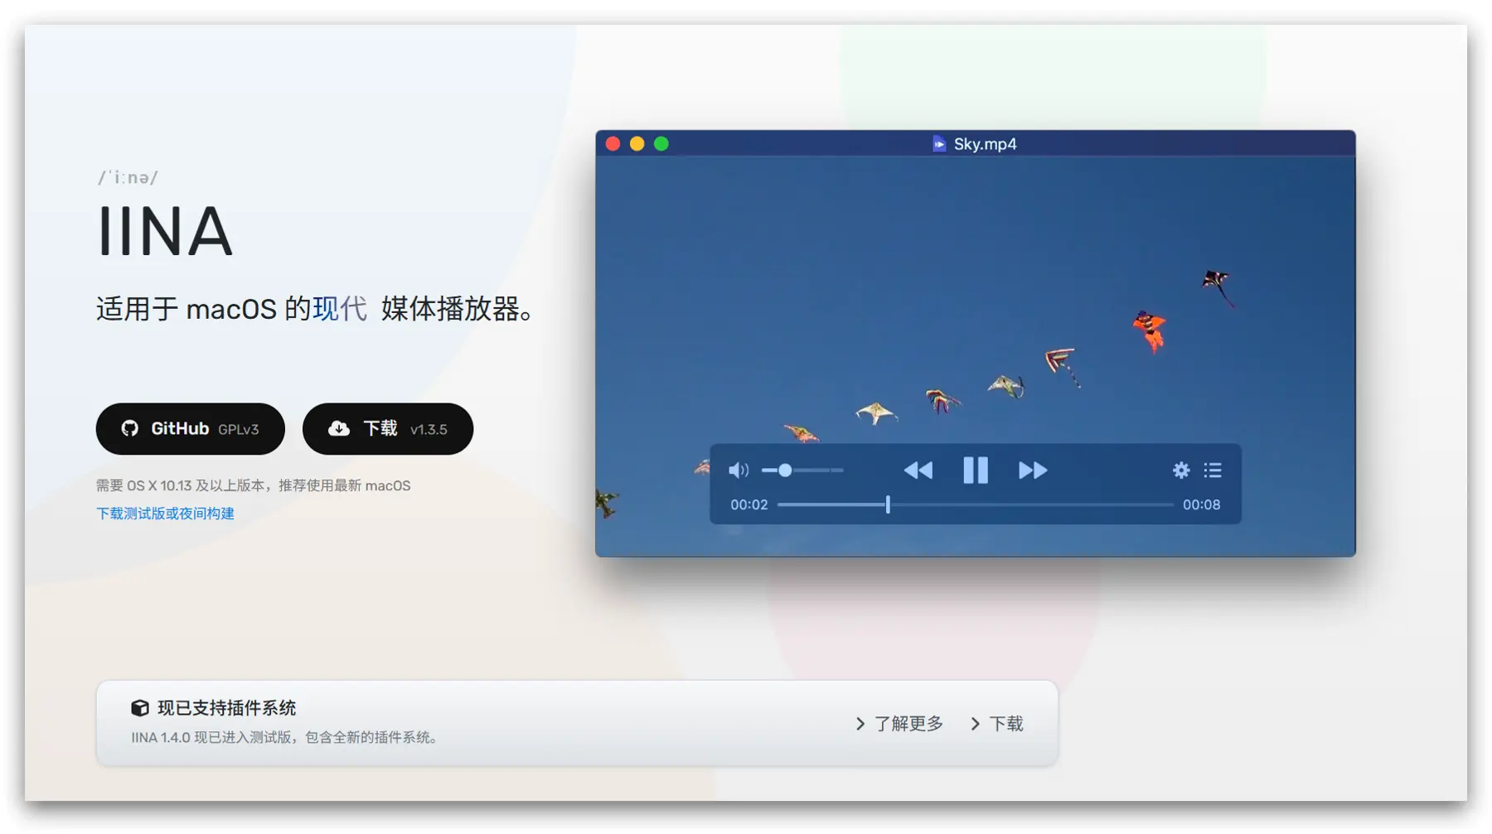Maximize the Sky.mp4 player window
This screenshot has height=834, width=1492.
point(661,144)
